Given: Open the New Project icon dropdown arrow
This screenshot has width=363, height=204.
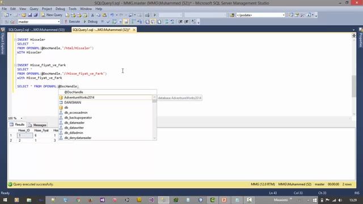Looking at the screenshot, I should click(x=11, y=15).
